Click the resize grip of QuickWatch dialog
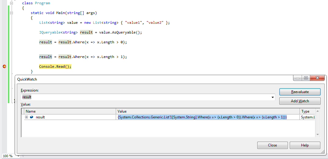328x159 pixels. click(x=322, y=152)
